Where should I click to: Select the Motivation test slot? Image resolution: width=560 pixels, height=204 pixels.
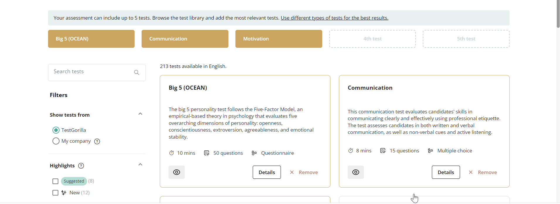click(x=279, y=39)
